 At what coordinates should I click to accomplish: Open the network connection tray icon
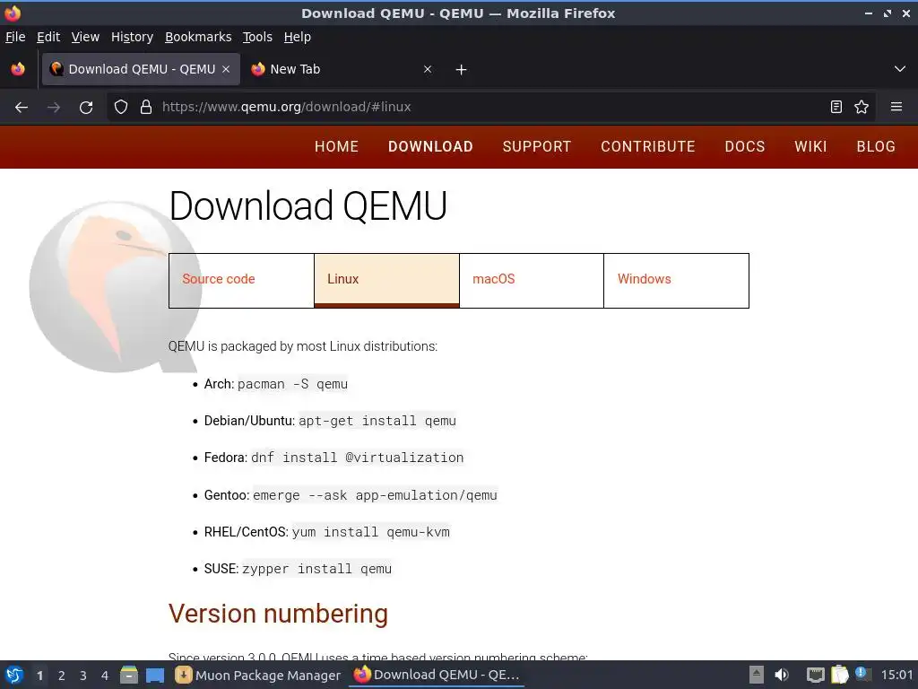(815, 675)
